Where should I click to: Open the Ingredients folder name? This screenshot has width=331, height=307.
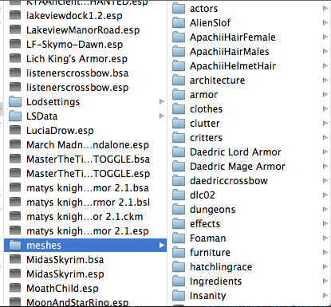(x=215, y=281)
